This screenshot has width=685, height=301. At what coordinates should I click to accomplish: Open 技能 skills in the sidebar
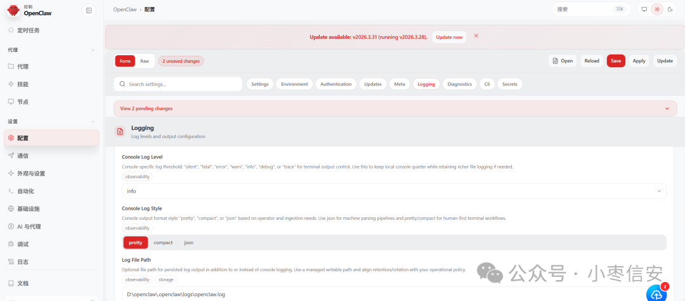click(51, 84)
